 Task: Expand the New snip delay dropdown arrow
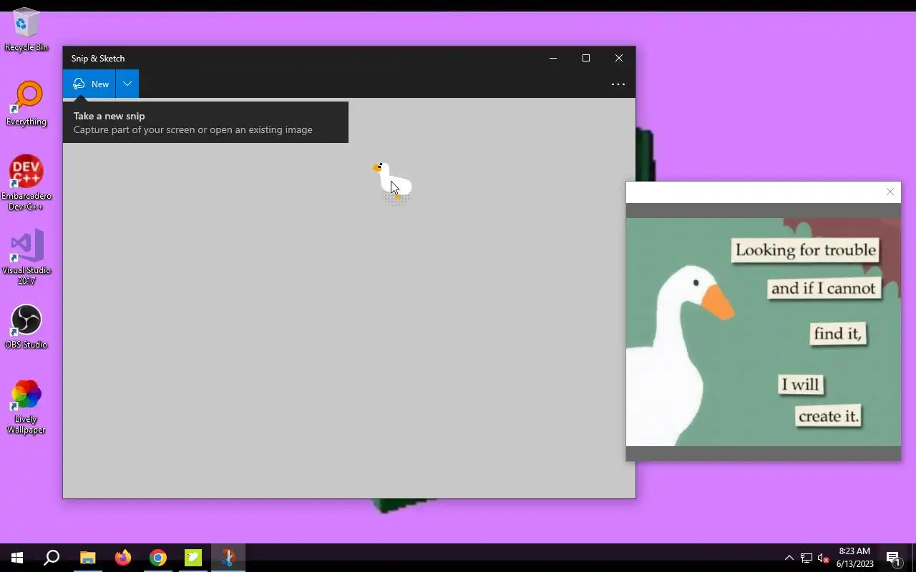(x=127, y=84)
